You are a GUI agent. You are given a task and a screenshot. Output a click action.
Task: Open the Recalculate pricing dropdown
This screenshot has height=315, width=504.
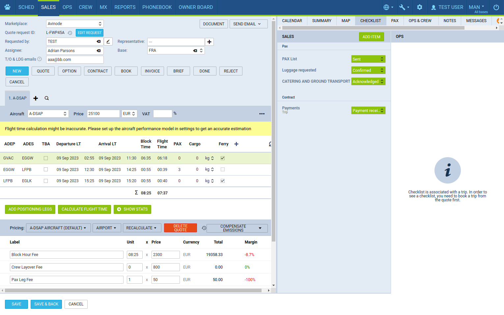click(x=142, y=228)
